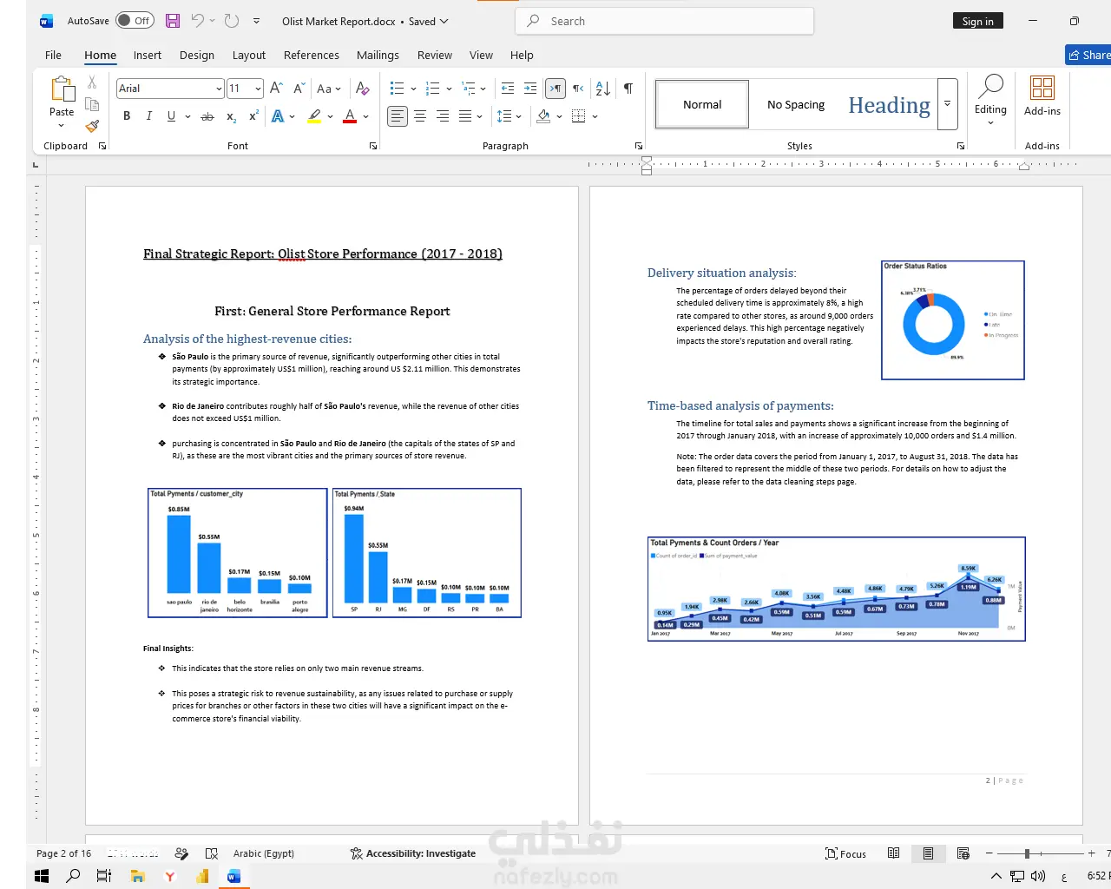This screenshot has height=889, width=1111.
Task: Click the Windows Start button
Action: tap(42, 876)
